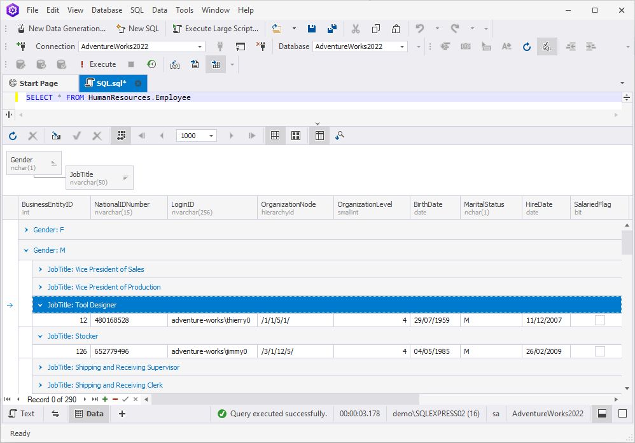
Task: Click the export data icon in grid toolbar
Action: [x=56, y=136]
